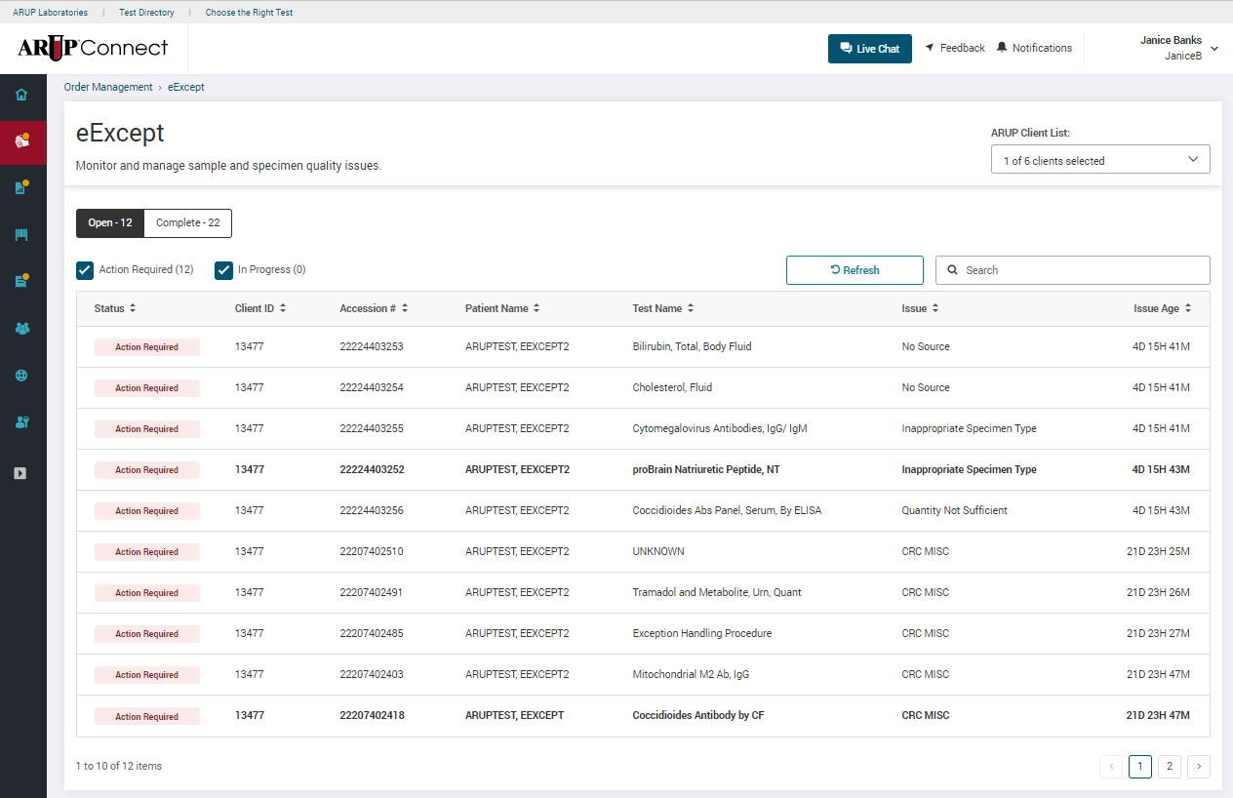This screenshot has width=1233, height=798.
Task: Open the billing receipt sidebar icon
Action: click(x=21, y=282)
